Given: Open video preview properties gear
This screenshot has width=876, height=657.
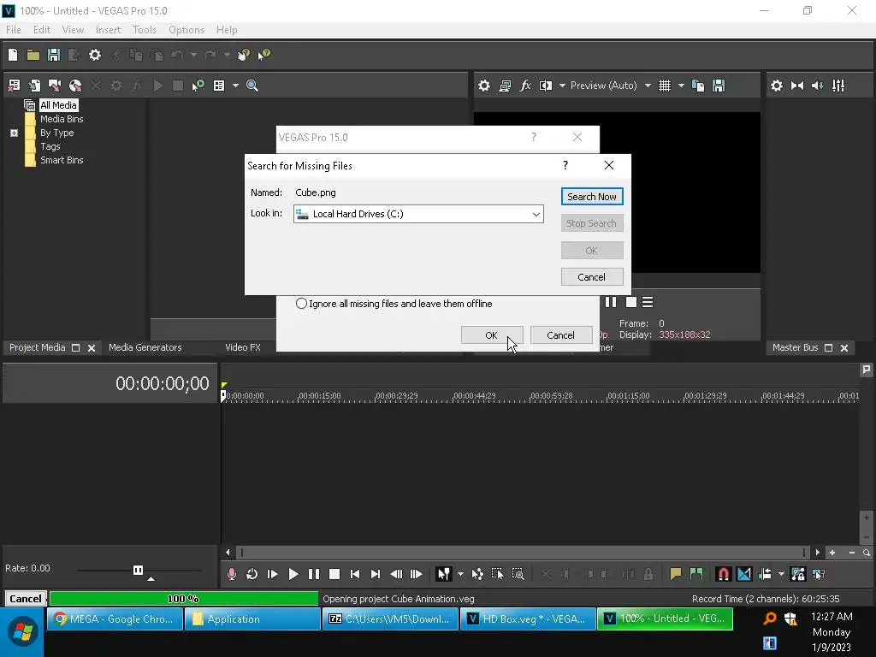Looking at the screenshot, I should (x=484, y=86).
